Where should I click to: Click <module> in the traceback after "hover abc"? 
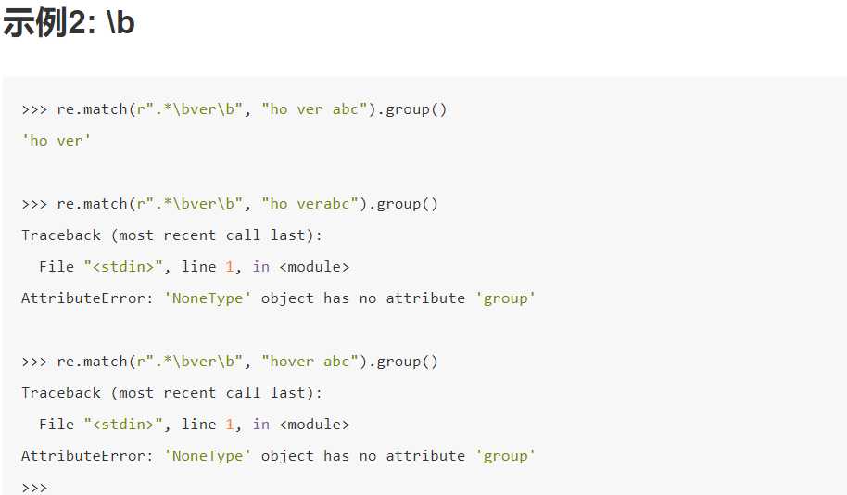pos(314,425)
